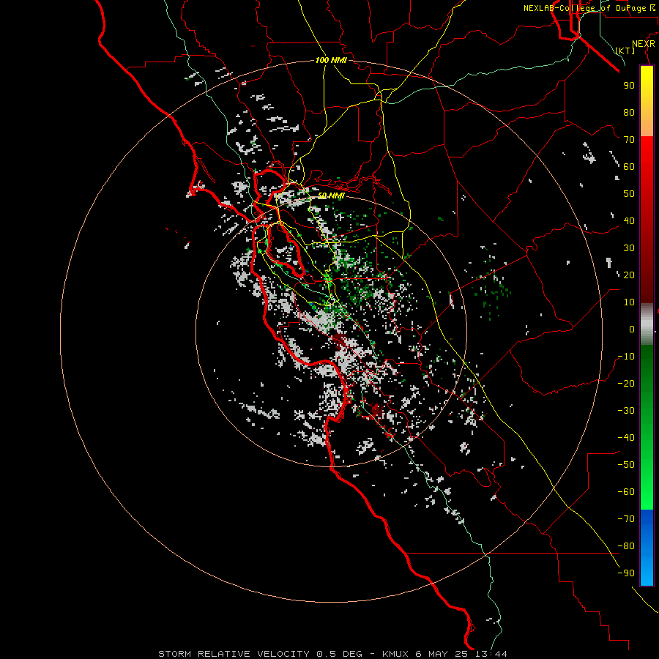Click the positive "10" scale value
Screen dimensions: 659x659
pos(629,302)
